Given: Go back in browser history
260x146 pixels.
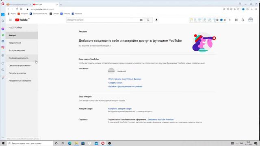Looking at the screenshot, I should click(x=8, y=9).
